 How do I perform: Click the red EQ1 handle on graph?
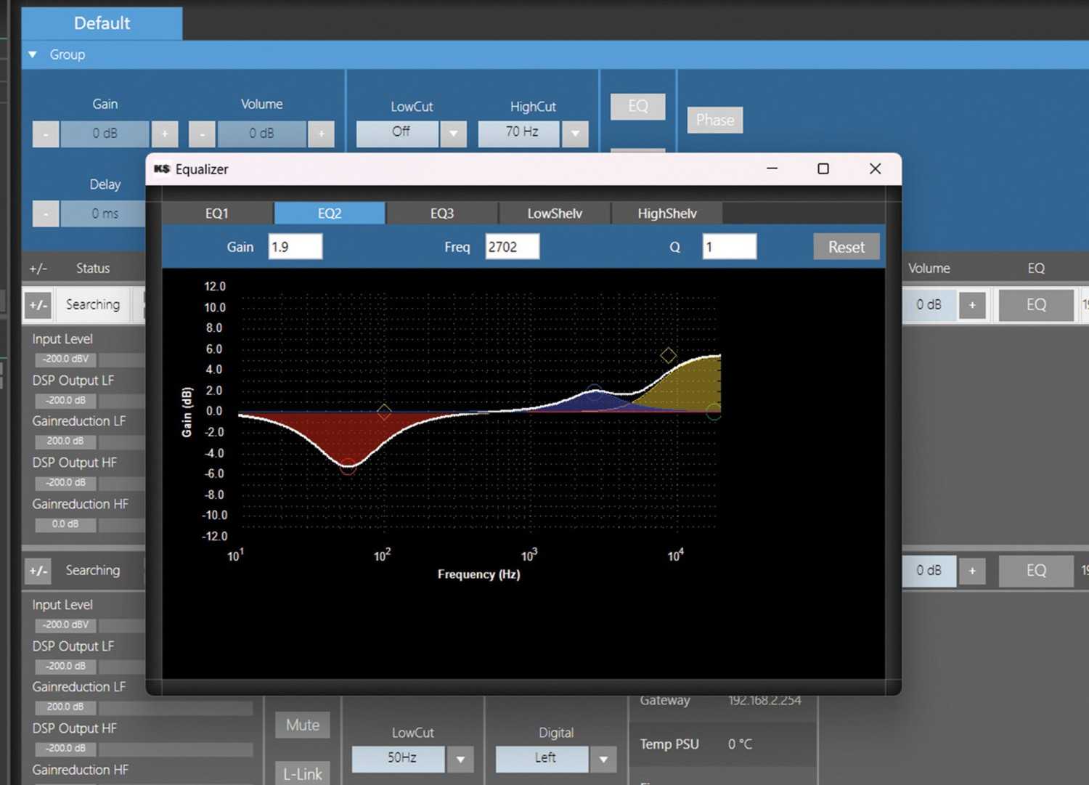coord(348,466)
